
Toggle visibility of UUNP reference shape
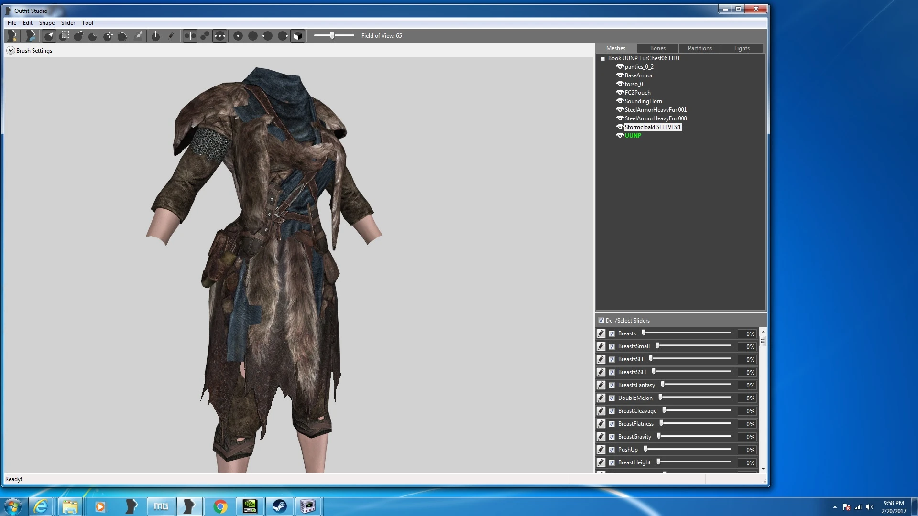(620, 136)
